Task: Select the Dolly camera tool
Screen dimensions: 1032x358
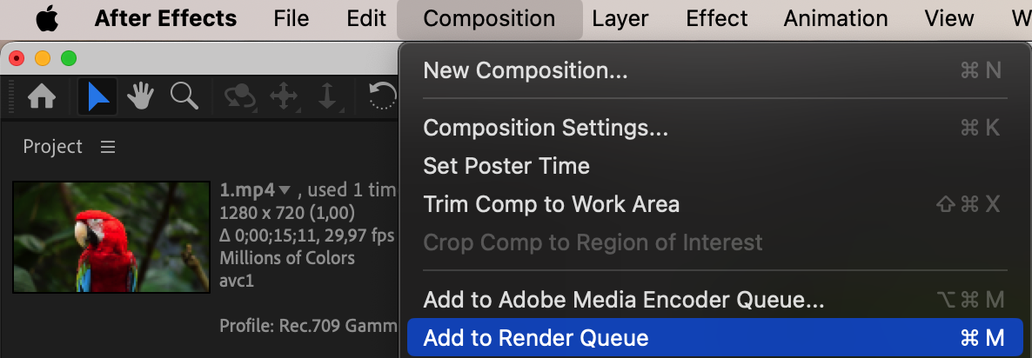Action: [x=327, y=96]
